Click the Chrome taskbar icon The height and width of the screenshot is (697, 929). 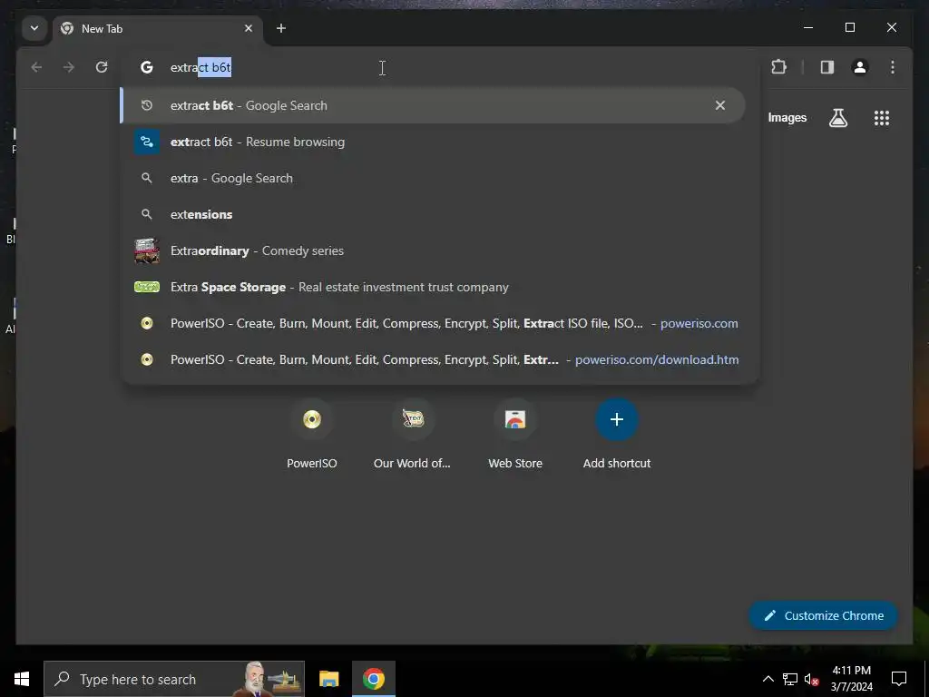(373, 679)
